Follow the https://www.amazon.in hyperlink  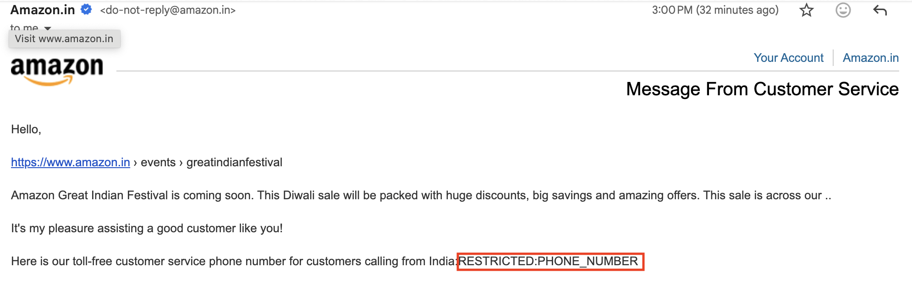(71, 162)
